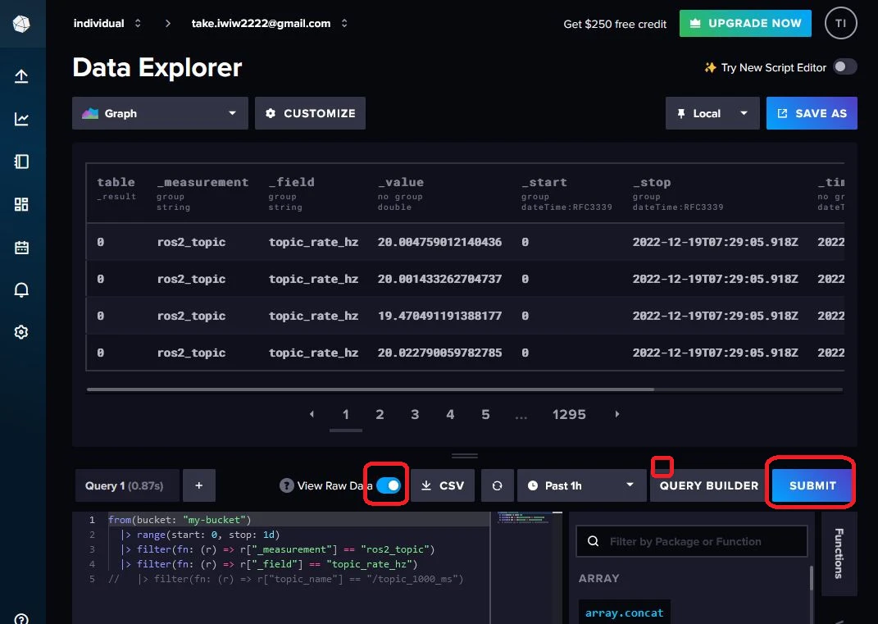Click the UPGRADE NOW button
Image resolution: width=878 pixels, height=624 pixels.
coord(745,24)
